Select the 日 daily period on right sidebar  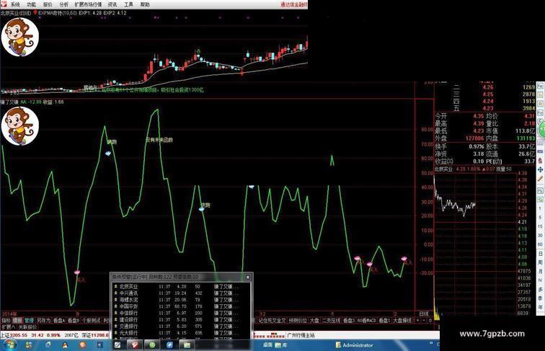(x=540, y=254)
